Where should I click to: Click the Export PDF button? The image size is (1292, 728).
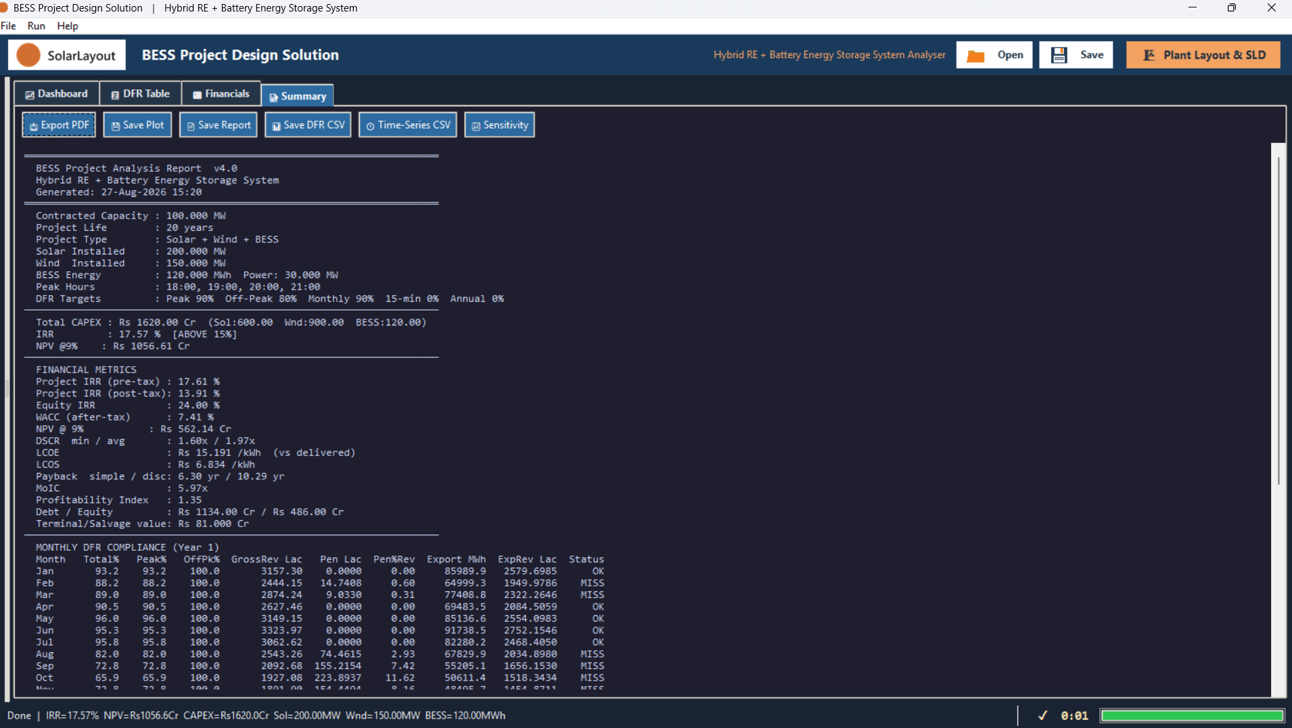point(59,125)
